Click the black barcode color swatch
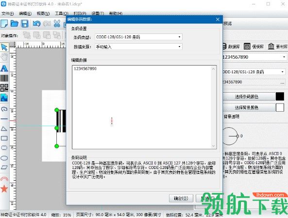The height and width of the screenshot is (218, 288). [280, 97]
